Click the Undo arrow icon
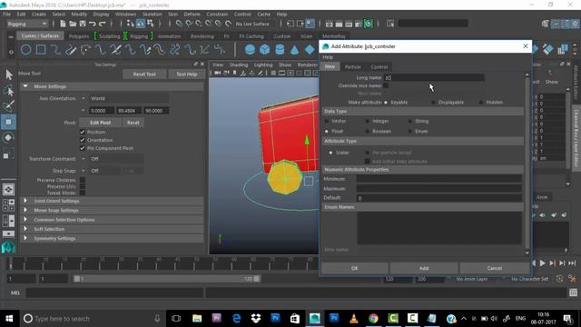 93,24
